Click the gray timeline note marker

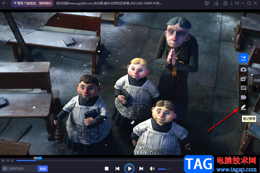(36, 158)
